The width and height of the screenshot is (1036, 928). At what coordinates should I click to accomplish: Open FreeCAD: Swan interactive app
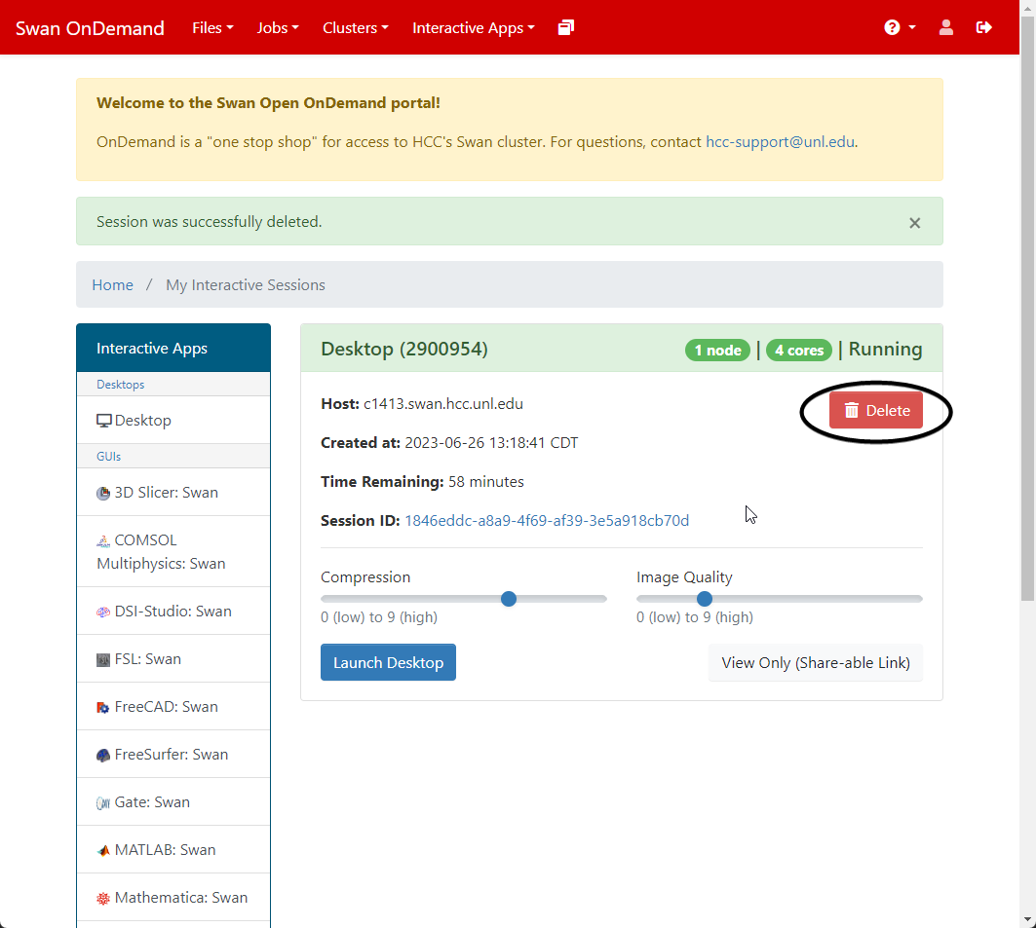click(166, 707)
